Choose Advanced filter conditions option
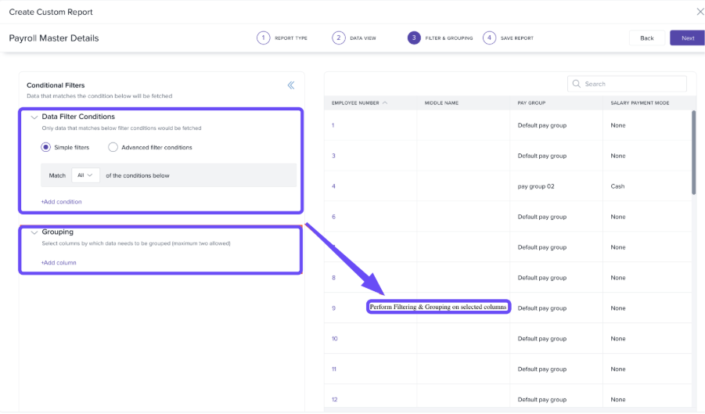Viewport: 705px width, 414px height. click(x=113, y=147)
